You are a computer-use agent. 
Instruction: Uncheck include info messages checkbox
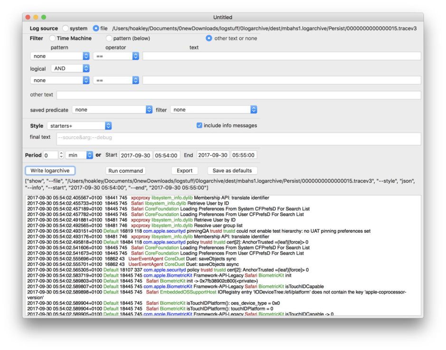coord(199,126)
